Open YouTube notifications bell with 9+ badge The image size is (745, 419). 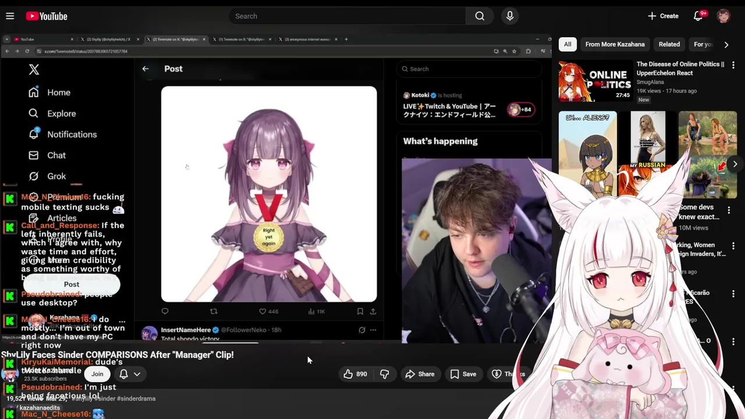click(x=698, y=16)
